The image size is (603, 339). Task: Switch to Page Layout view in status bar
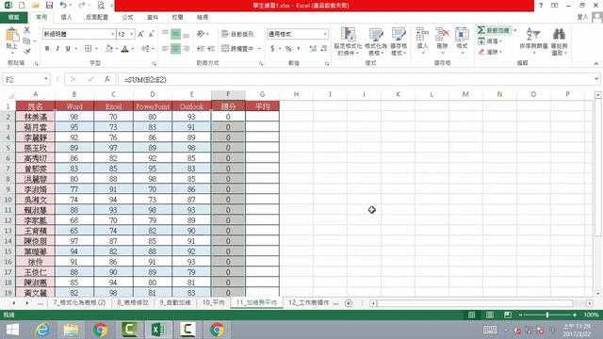click(x=490, y=315)
